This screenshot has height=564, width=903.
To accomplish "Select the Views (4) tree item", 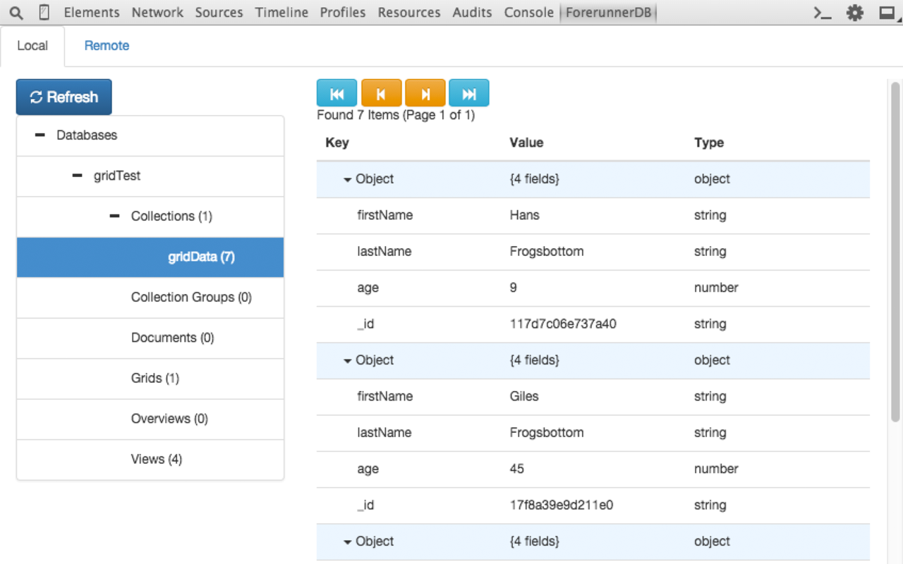I will click(150, 460).
